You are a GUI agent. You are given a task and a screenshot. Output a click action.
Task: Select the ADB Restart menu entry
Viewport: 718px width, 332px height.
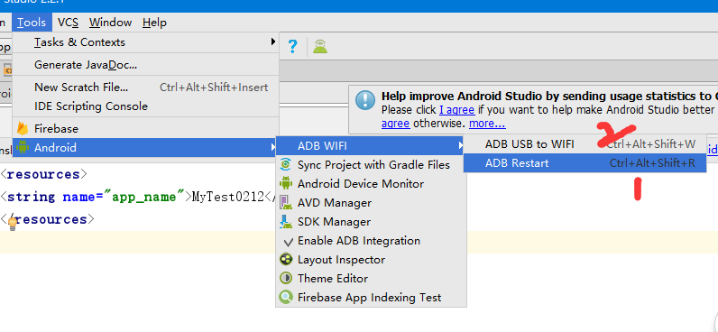(x=585, y=163)
